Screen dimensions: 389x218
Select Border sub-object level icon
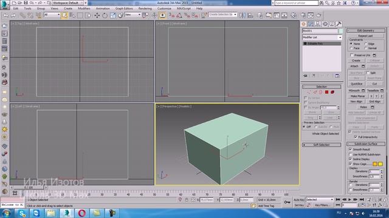point(320,92)
